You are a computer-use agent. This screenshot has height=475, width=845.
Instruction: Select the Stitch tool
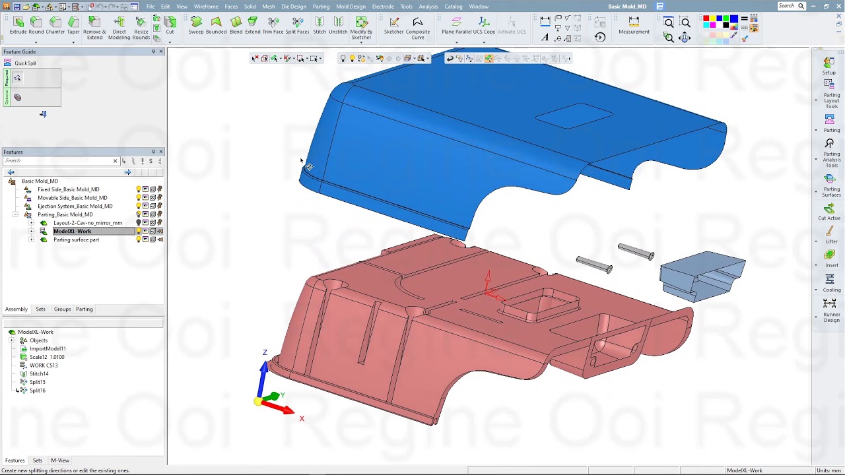(320, 26)
